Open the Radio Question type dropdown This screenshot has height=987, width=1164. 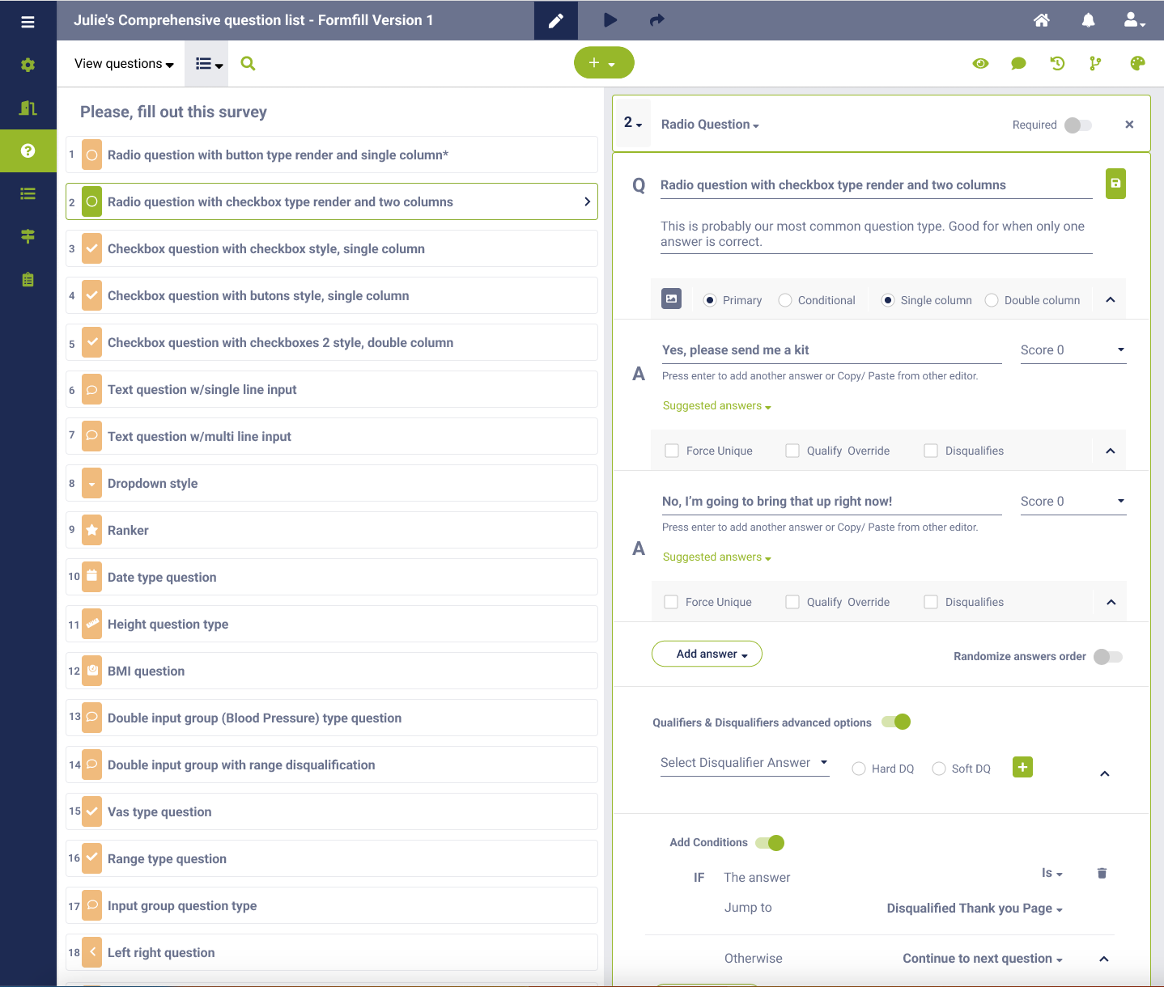coord(710,125)
